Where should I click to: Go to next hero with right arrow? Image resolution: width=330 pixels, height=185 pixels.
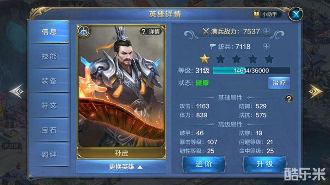(x=315, y=91)
